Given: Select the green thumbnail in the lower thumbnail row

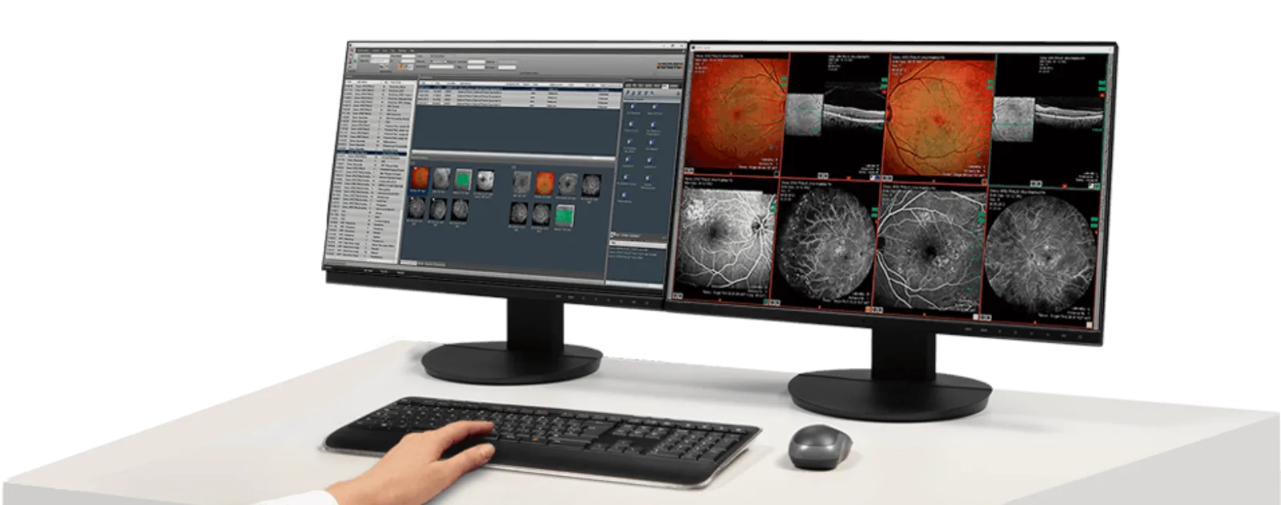Looking at the screenshot, I should [x=565, y=215].
